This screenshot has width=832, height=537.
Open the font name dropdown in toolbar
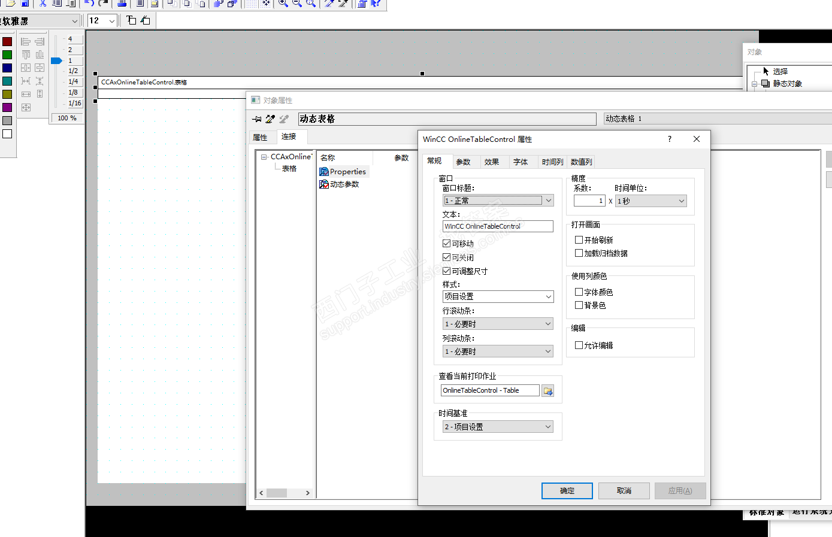click(x=75, y=21)
